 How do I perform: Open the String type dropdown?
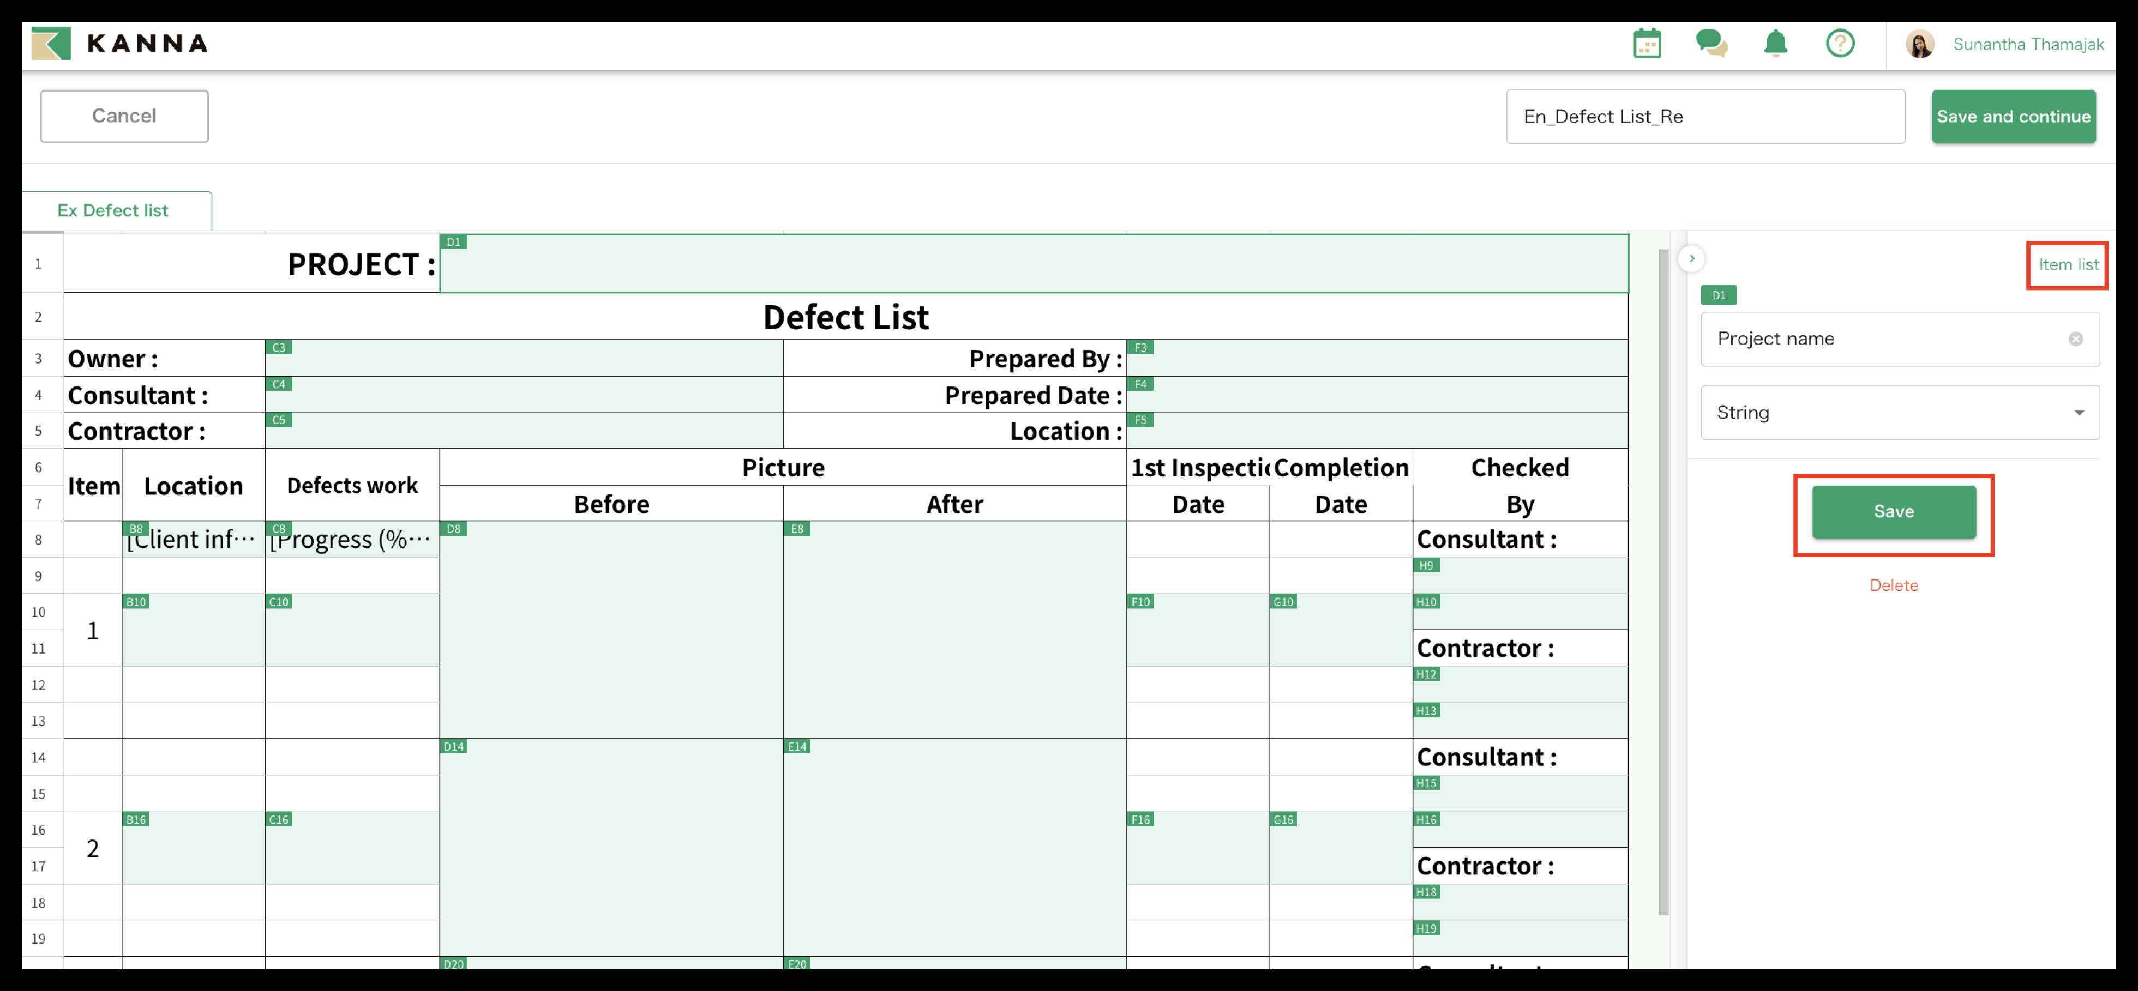(1900, 413)
